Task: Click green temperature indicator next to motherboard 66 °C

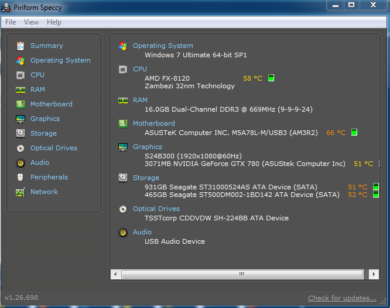Action: coord(354,132)
